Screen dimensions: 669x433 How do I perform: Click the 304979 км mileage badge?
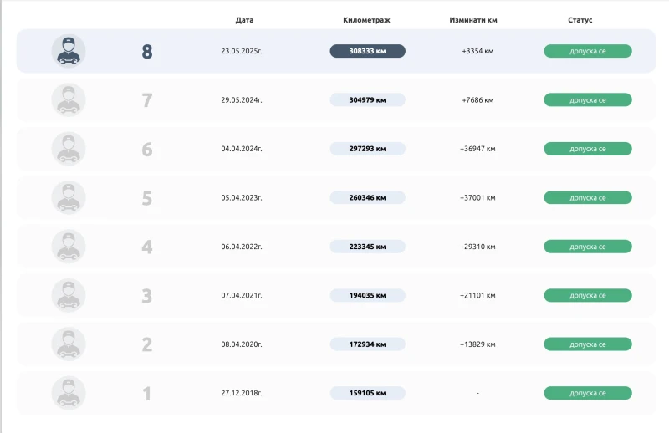coord(367,100)
